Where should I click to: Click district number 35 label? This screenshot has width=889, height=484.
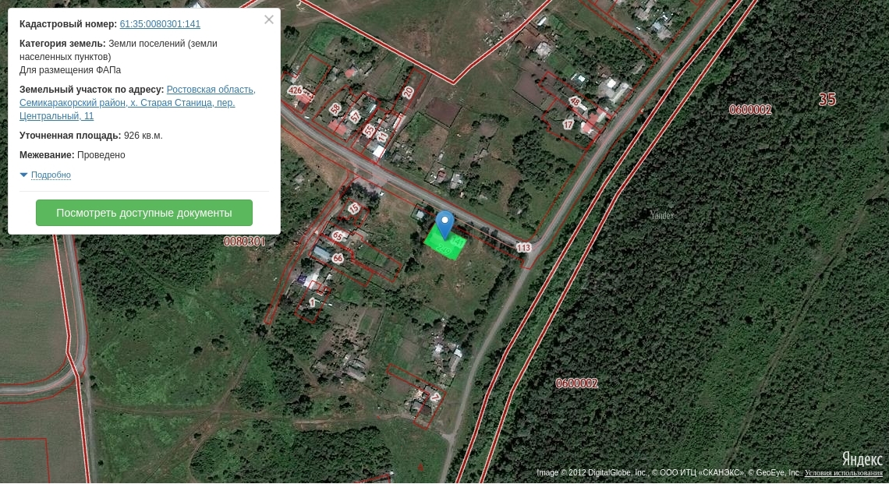[827, 99]
